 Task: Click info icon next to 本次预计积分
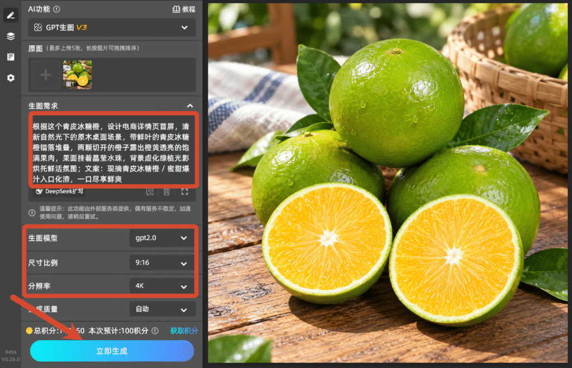pyautogui.click(x=155, y=331)
